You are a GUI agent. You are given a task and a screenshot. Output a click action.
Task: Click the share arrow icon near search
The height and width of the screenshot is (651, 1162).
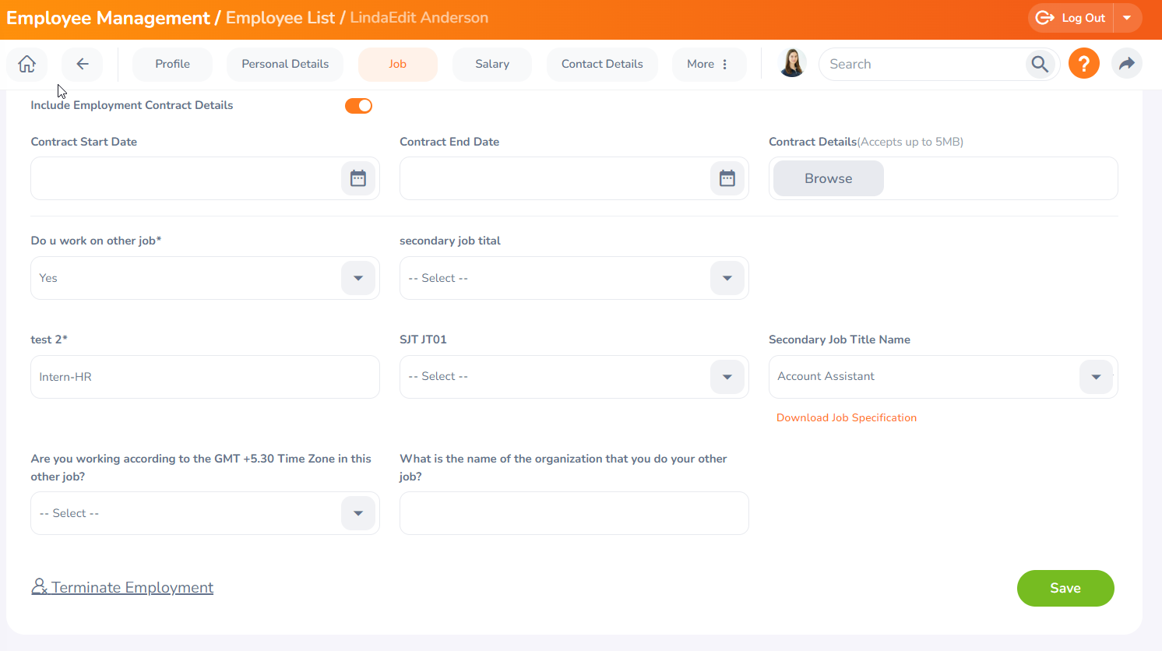1126,64
